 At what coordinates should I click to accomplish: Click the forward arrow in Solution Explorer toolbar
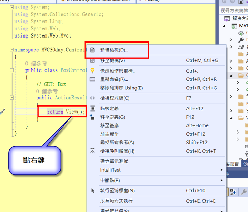click(232, 1)
